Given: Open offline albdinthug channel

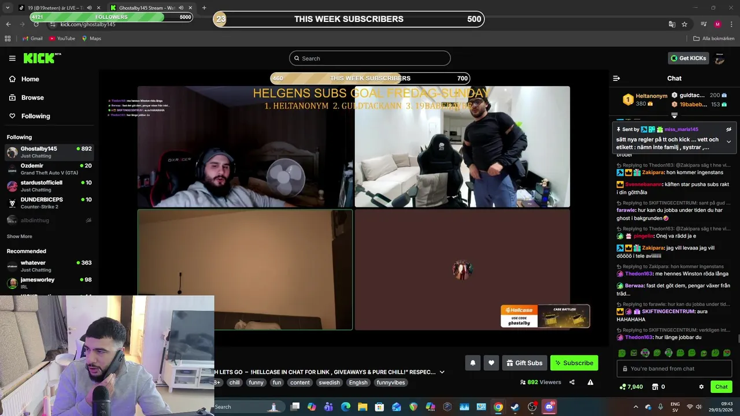Looking at the screenshot, I should coord(49,220).
